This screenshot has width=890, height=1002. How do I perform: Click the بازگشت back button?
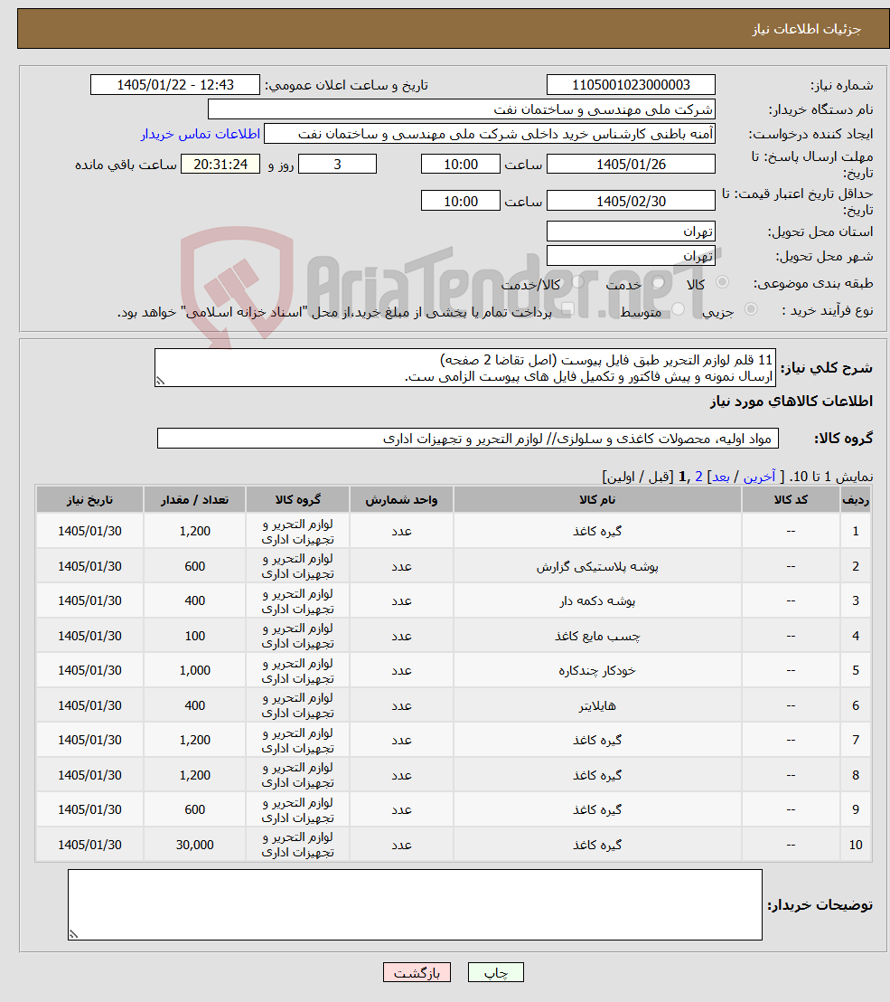(417, 972)
